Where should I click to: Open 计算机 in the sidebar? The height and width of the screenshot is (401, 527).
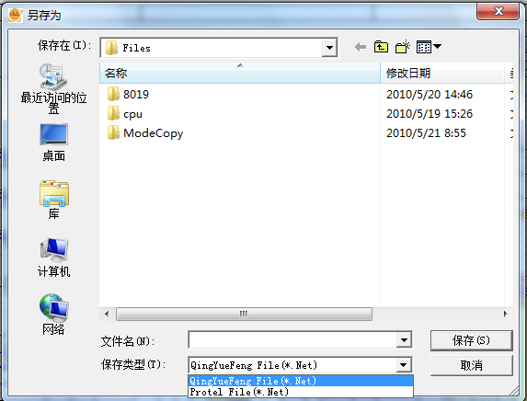click(x=53, y=258)
